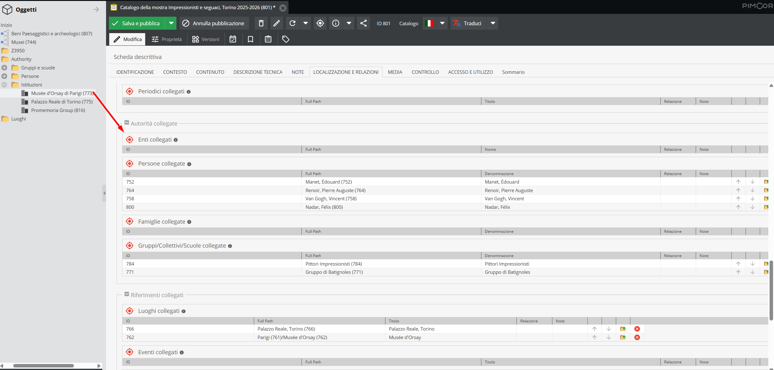Open the Traduci dropdown arrow
Screen dimensions: 774x370
[493, 23]
